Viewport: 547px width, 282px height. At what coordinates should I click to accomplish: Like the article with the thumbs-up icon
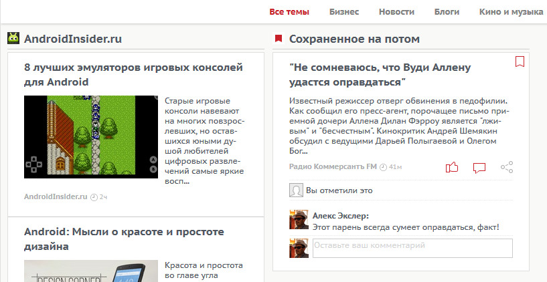(452, 167)
